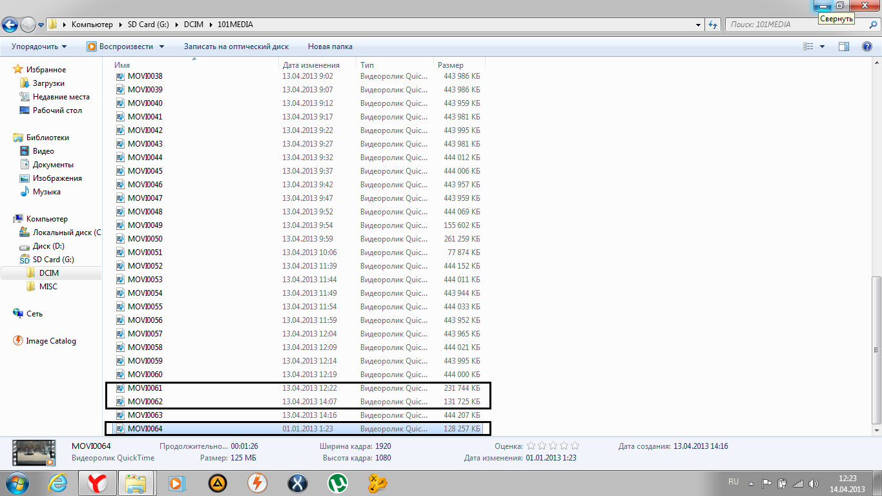
Task: Click the Back navigation arrow button
Action: coord(10,25)
